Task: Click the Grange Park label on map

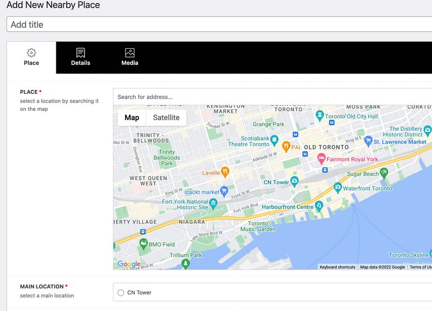Action: click(x=269, y=124)
